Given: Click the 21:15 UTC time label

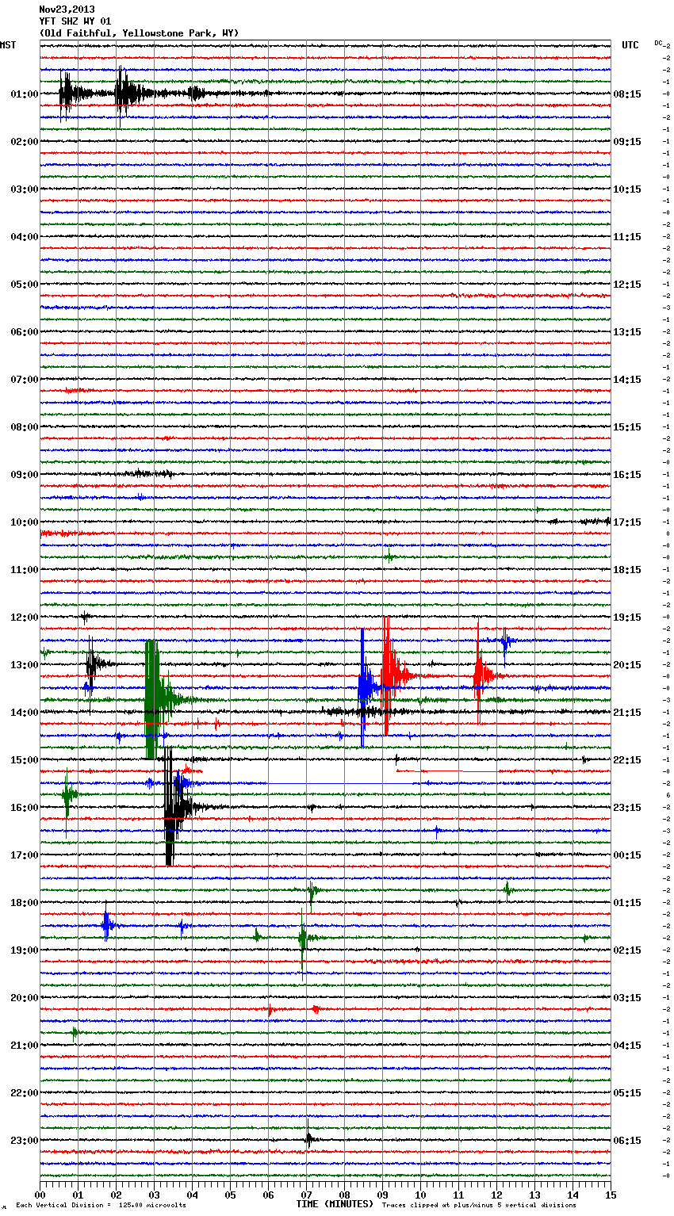Looking at the screenshot, I should [x=627, y=712].
